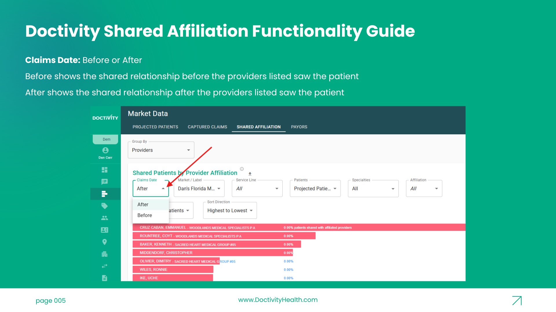
Task: Switch to the Payors tab
Action: (299, 127)
